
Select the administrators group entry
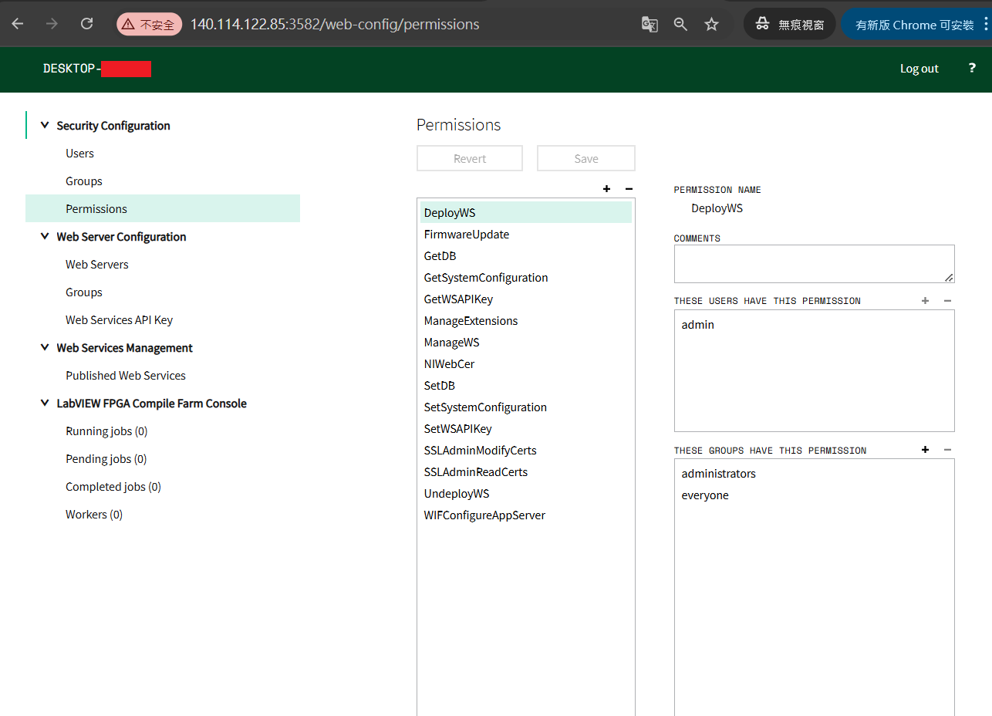point(814,474)
